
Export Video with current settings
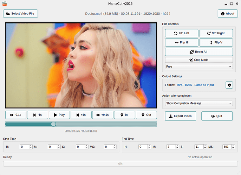click(x=181, y=116)
